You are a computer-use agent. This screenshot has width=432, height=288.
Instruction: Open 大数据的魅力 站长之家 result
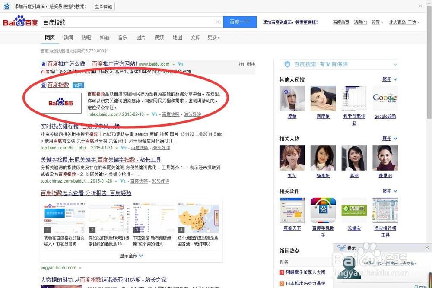[104, 279]
